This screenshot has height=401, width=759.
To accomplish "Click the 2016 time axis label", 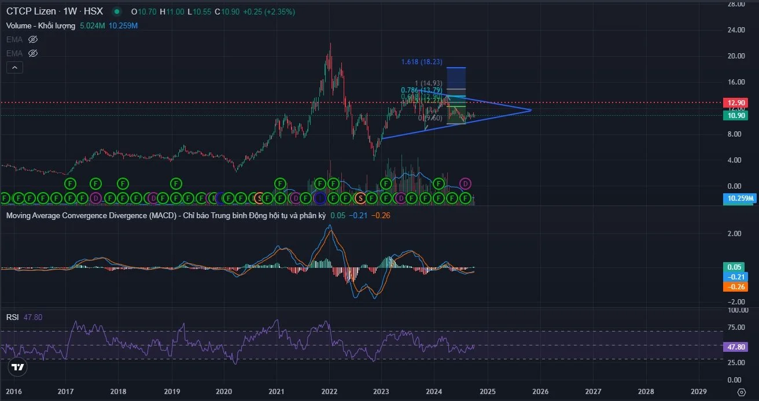I will click(13, 392).
